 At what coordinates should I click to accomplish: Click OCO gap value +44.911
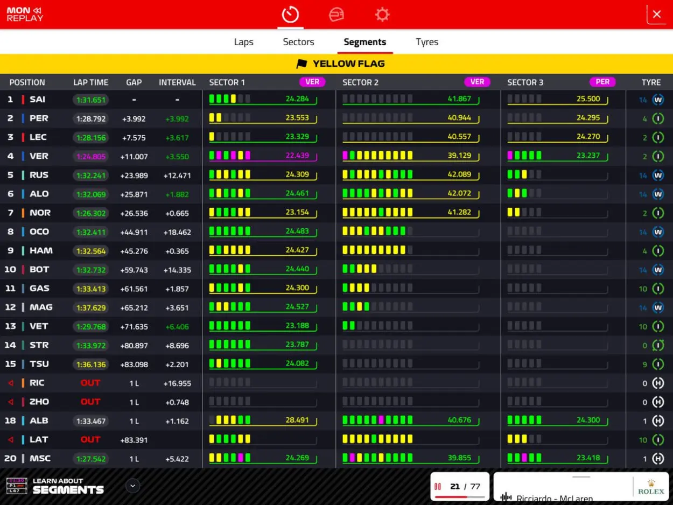pyautogui.click(x=135, y=233)
